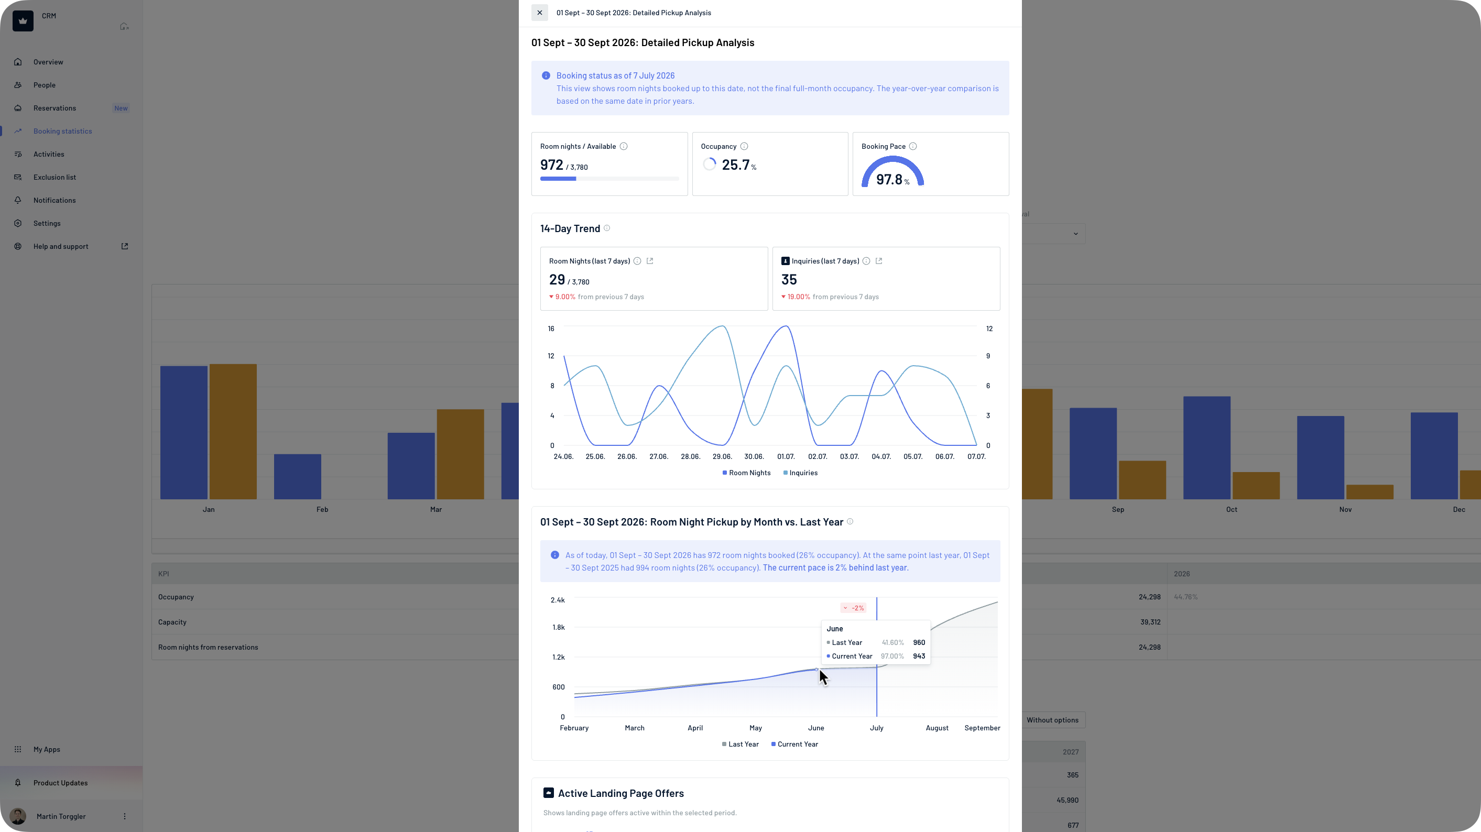Click the 9.00% decrease indicator
This screenshot has width=1481, height=832.
562,297
